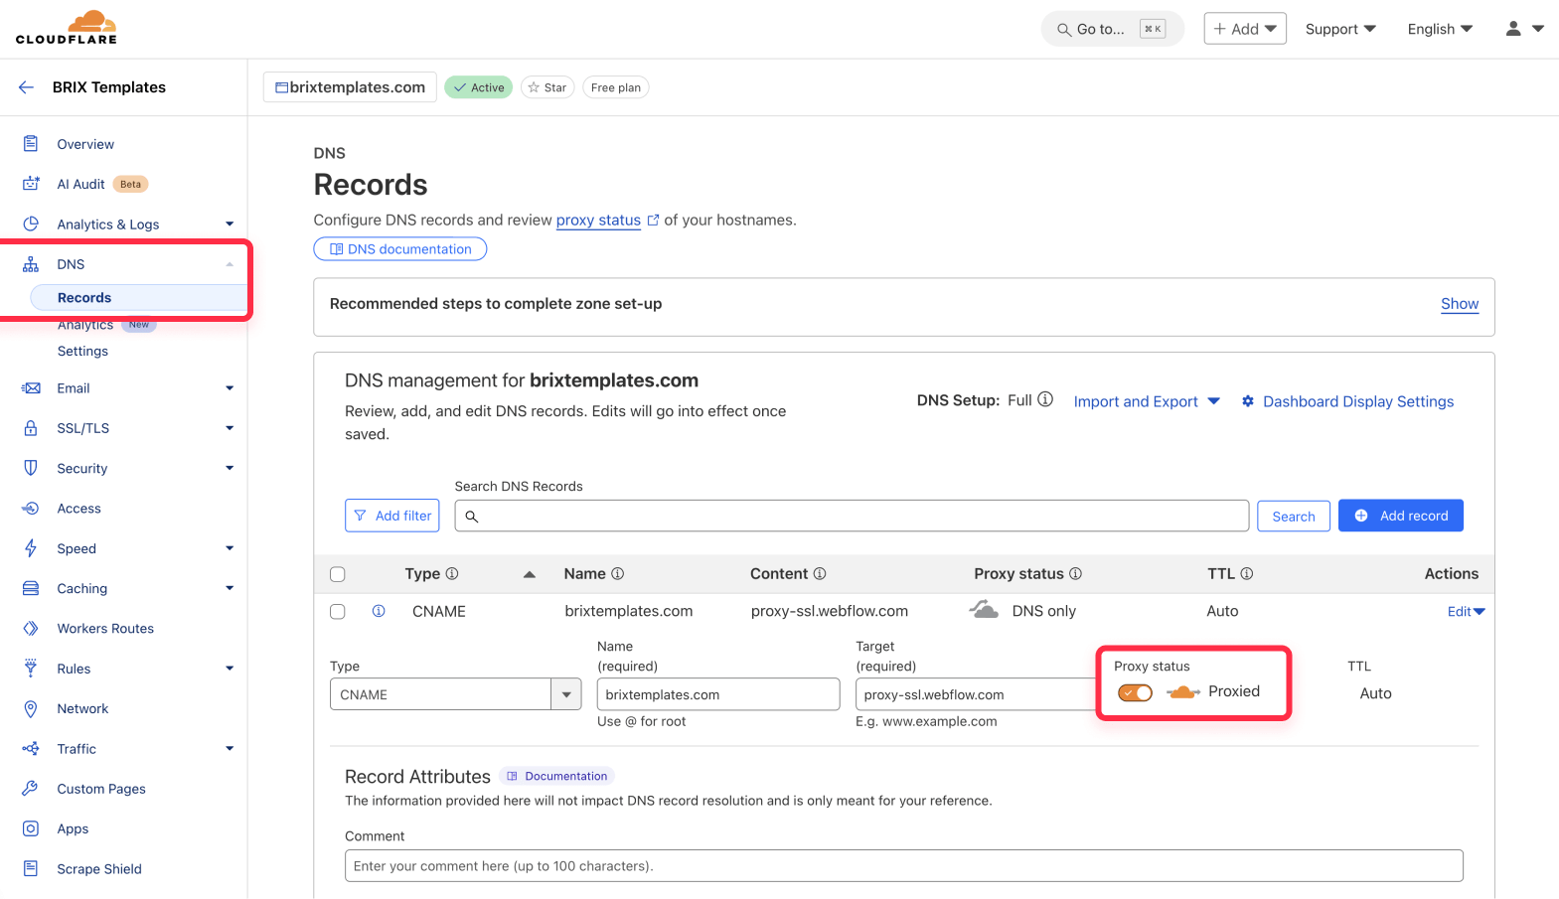The width and height of the screenshot is (1559, 899).
Task: Click the Comment input field
Action: pyautogui.click(x=903, y=866)
